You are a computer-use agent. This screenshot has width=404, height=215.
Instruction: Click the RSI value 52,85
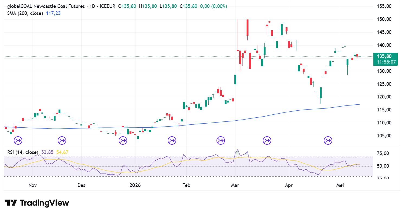point(47,152)
